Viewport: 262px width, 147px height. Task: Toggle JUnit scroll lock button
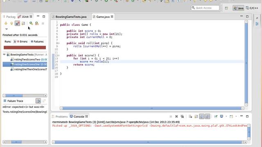[23, 23]
